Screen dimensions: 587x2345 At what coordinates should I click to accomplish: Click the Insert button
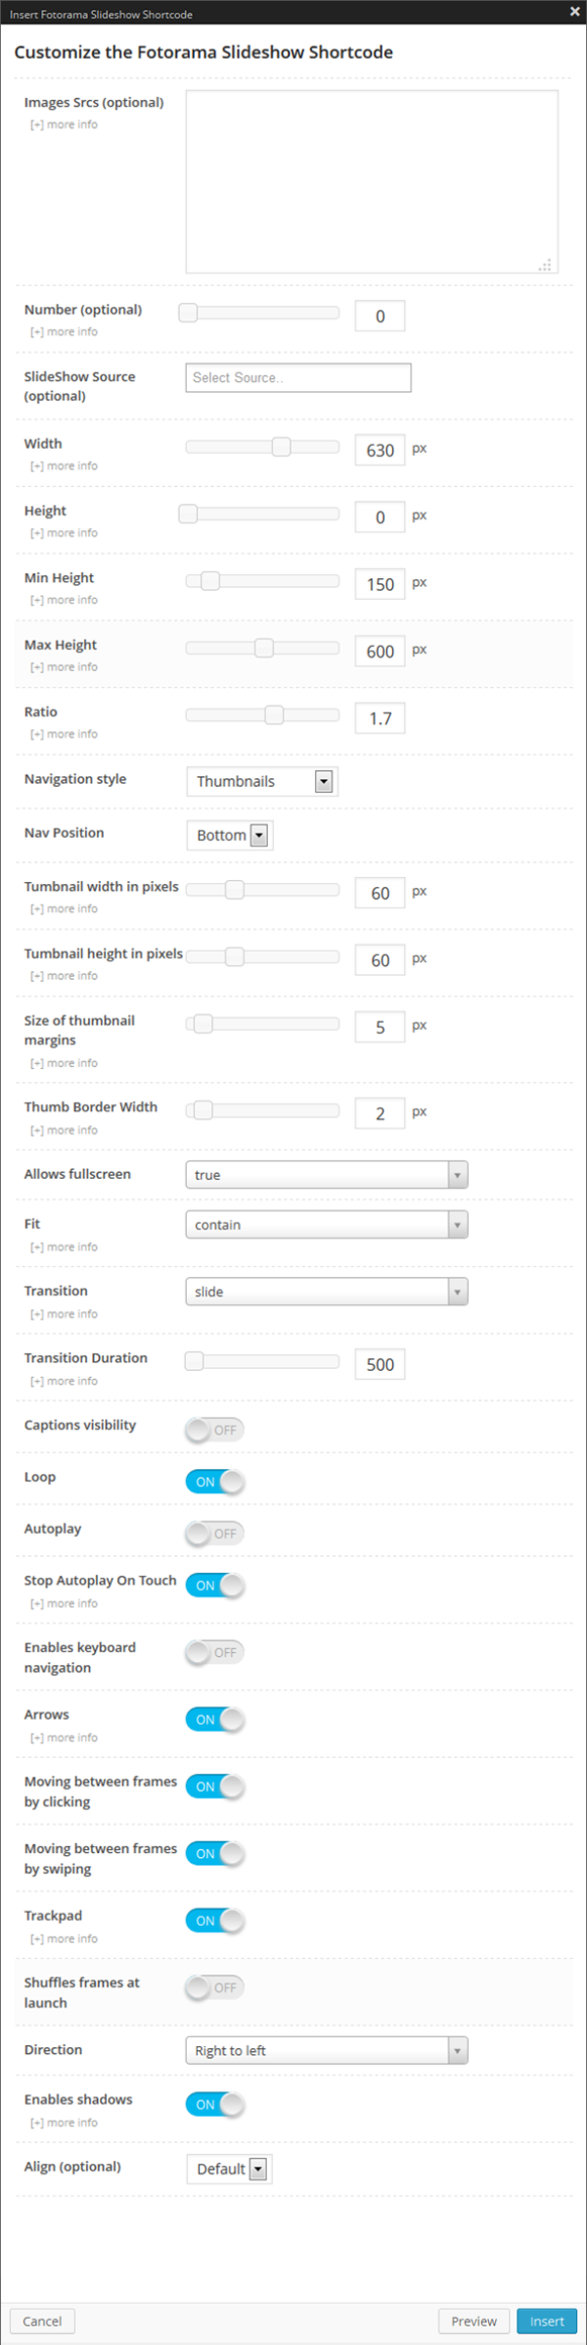546,2321
